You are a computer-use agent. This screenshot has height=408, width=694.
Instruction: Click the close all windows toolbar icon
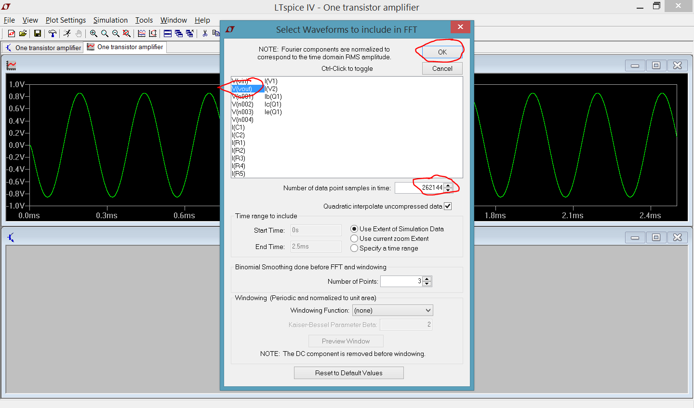pyautogui.click(x=190, y=33)
